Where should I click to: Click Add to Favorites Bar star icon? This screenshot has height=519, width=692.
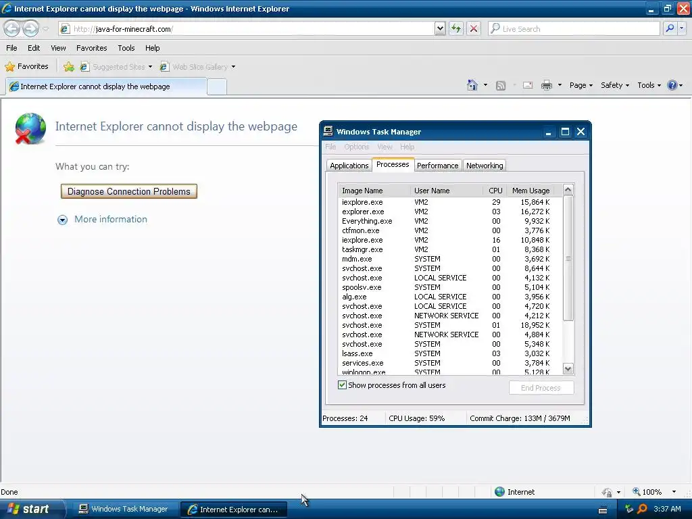coord(69,67)
